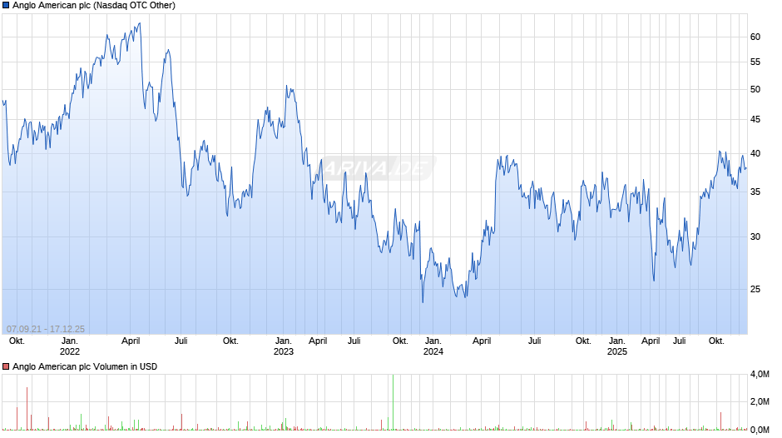The width and height of the screenshot is (782, 438).
Task: Click the 'April' label right after Jan. 2024
Action: (x=482, y=341)
